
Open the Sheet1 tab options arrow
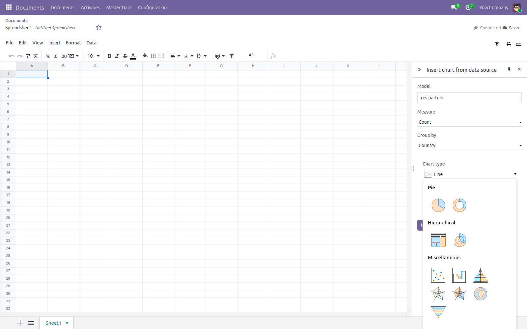click(67, 323)
